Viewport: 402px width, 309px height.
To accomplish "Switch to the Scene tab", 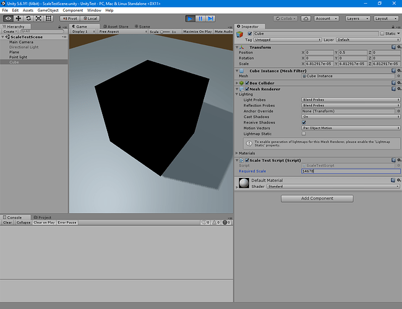I will click(x=143, y=27).
